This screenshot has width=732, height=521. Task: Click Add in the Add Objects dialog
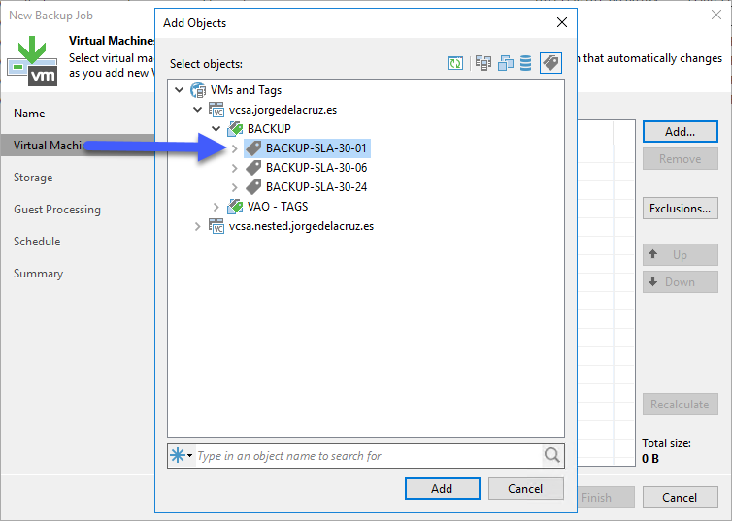pos(442,488)
